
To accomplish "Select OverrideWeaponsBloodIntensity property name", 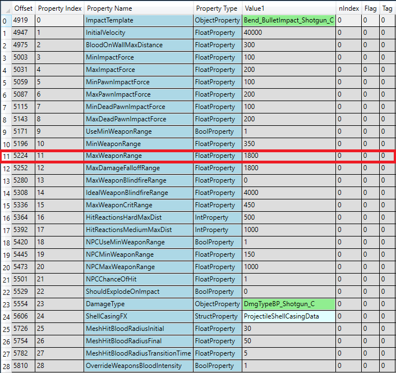I will (x=139, y=366).
